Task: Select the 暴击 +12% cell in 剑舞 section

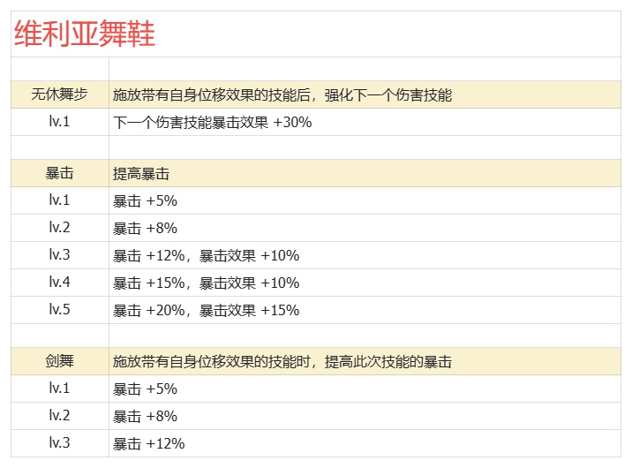Action: coord(365,443)
